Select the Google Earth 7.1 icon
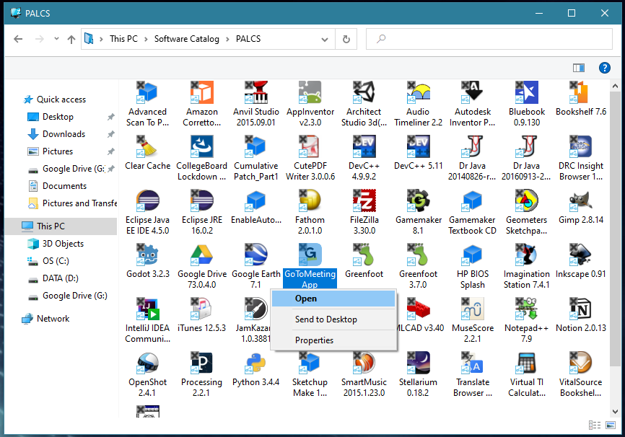 tap(255, 255)
